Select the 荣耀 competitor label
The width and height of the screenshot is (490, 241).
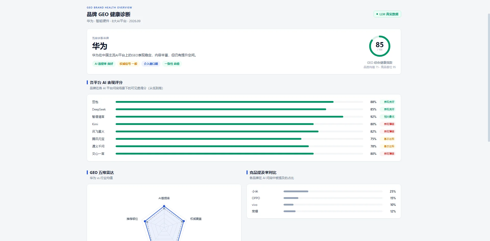(255, 211)
